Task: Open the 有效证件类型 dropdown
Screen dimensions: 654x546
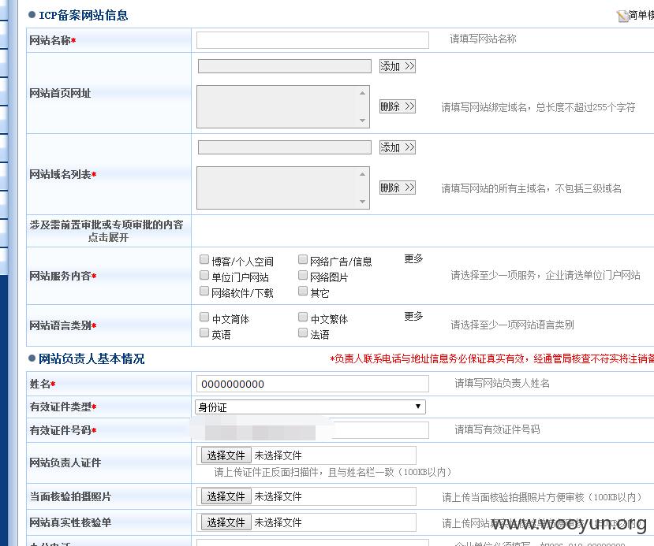Action: [310, 407]
